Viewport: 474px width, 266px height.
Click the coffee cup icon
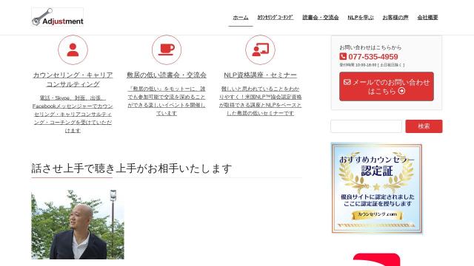(167, 50)
